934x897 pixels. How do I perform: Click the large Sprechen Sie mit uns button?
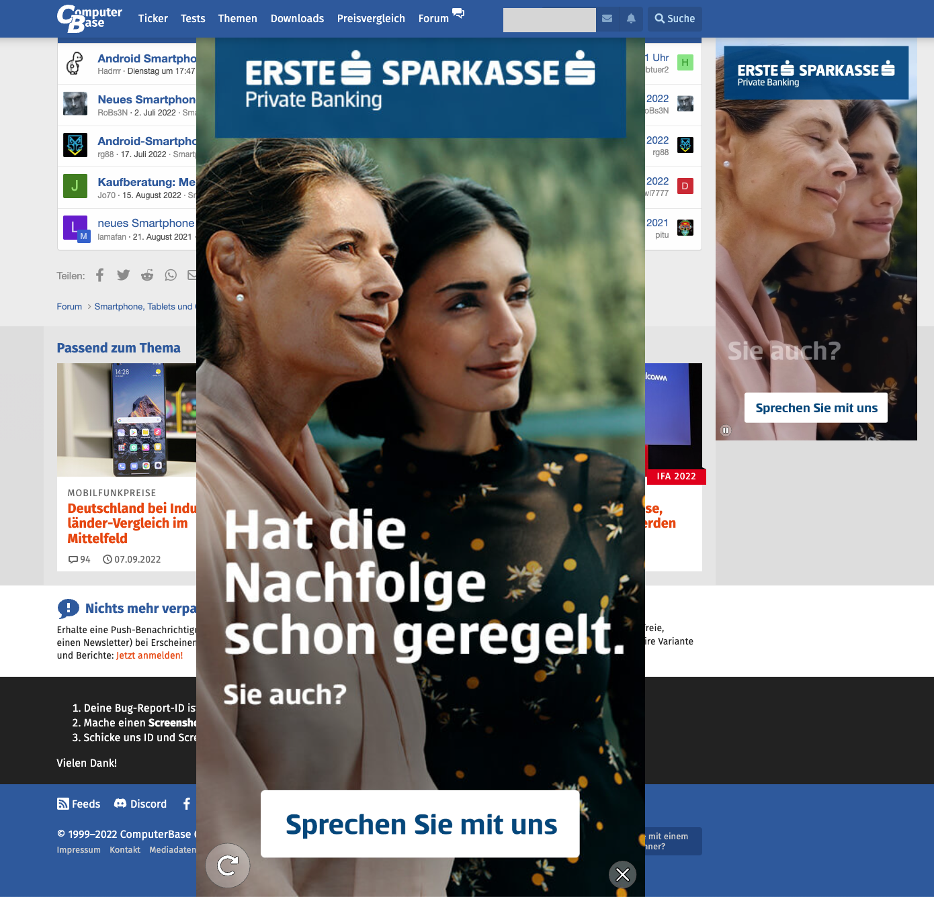point(421,824)
